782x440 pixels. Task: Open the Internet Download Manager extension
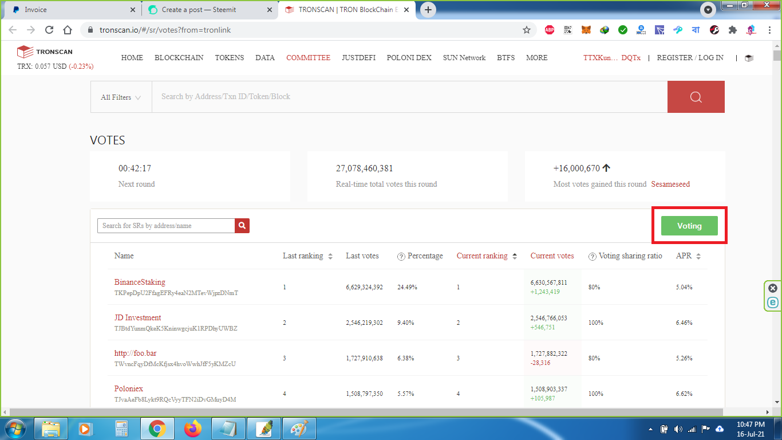pyautogui.click(x=605, y=30)
